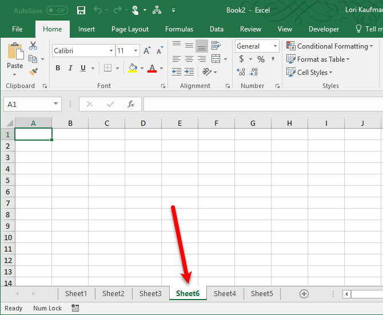Image resolution: width=383 pixels, height=315 pixels.
Task: Expand Paste options arrow
Action: (15, 74)
